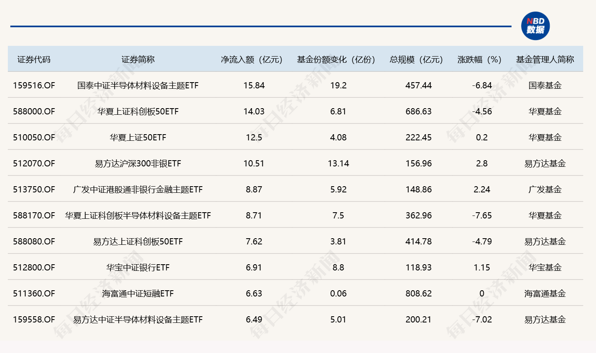Click the 基金管理人简称 column header
This screenshot has height=353, width=596.
pos(545,59)
